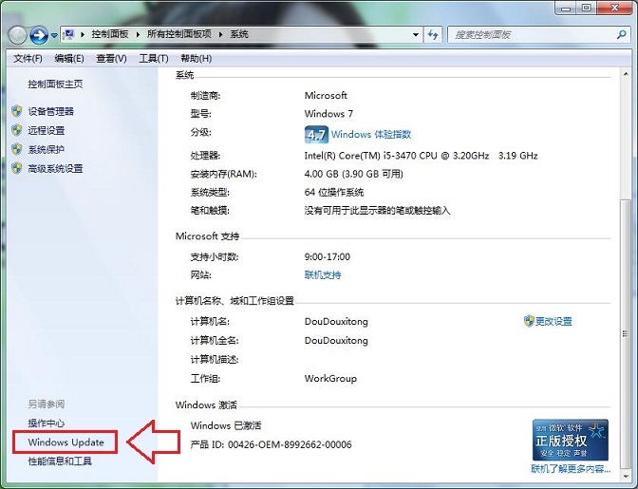Open the 文件(F) menu
The height and width of the screenshot is (489, 638).
pyautogui.click(x=28, y=59)
